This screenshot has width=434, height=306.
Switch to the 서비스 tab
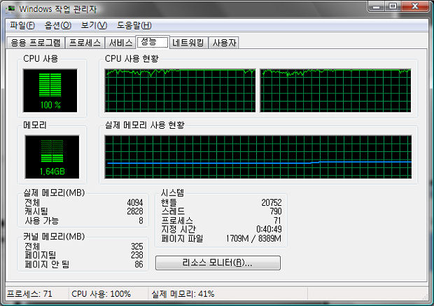[x=120, y=43]
